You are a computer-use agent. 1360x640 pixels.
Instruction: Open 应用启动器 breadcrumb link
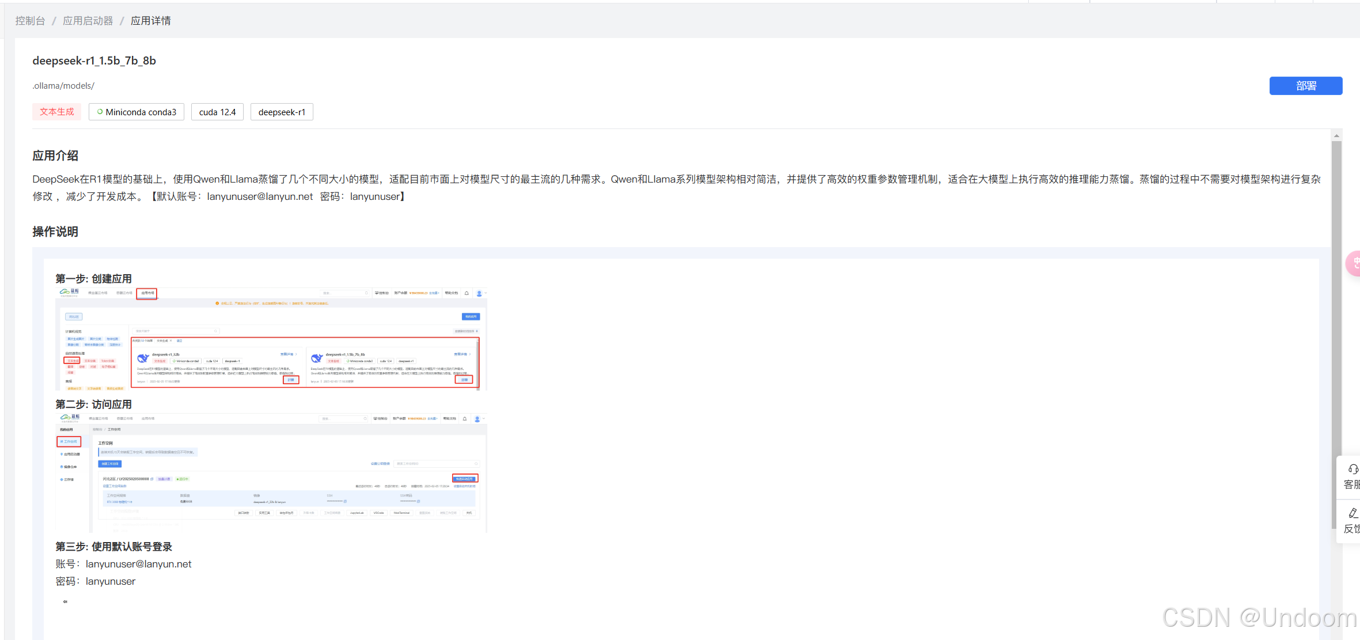(88, 21)
